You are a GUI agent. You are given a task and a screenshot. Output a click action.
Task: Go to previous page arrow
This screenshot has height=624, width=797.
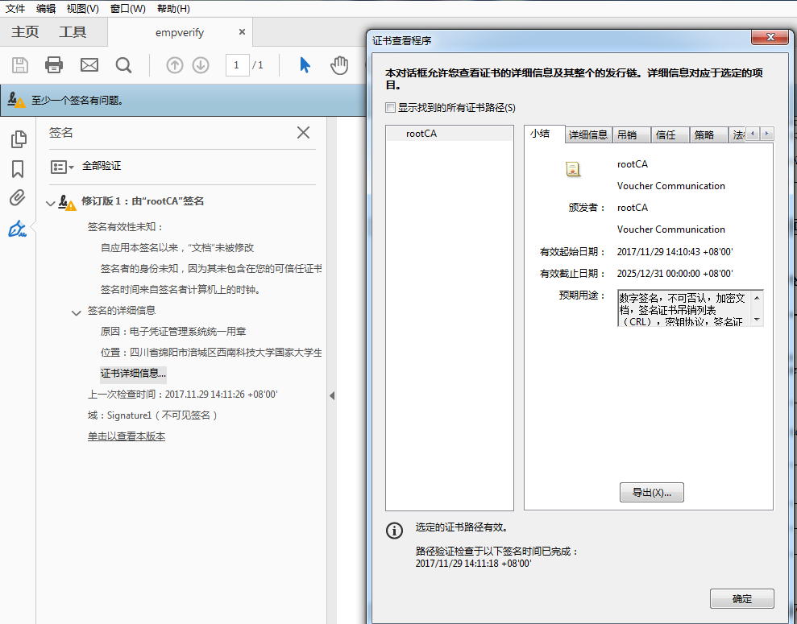[175, 65]
